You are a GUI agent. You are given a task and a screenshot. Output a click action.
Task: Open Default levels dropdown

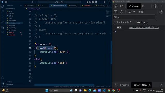click(x=122, y=22)
